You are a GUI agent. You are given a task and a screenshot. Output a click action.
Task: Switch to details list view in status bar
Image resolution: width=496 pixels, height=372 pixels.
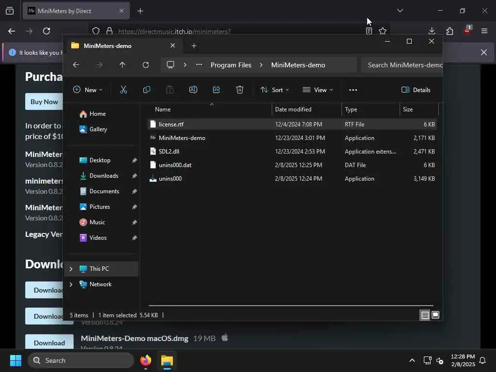pyautogui.click(x=425, y=315)
